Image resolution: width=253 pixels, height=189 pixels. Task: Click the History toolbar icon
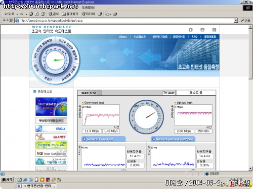[100, 14]
